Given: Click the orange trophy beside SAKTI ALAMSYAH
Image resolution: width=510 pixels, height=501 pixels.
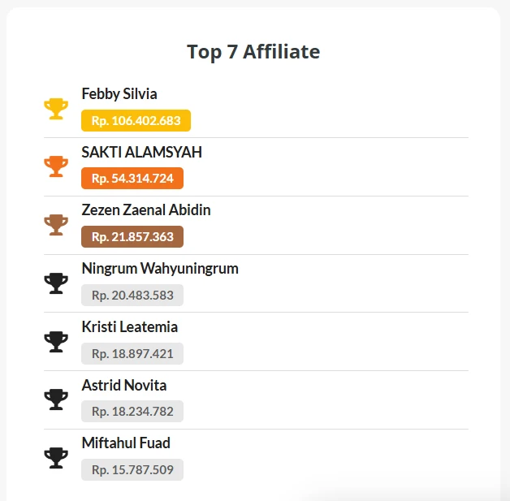Looking at the screenshot, I should (56, 166).
